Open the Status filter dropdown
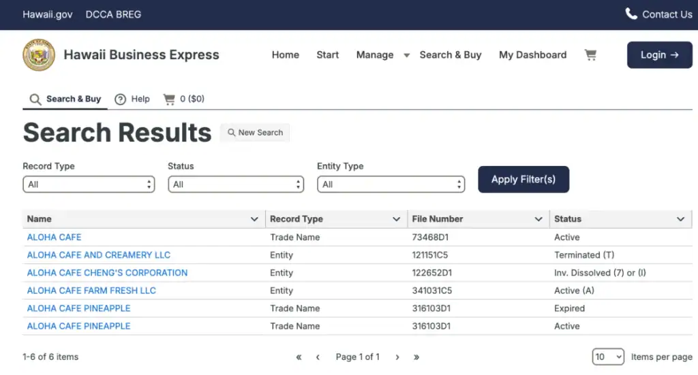This screenshot has width=698, height=375. [x=235, y=184]
